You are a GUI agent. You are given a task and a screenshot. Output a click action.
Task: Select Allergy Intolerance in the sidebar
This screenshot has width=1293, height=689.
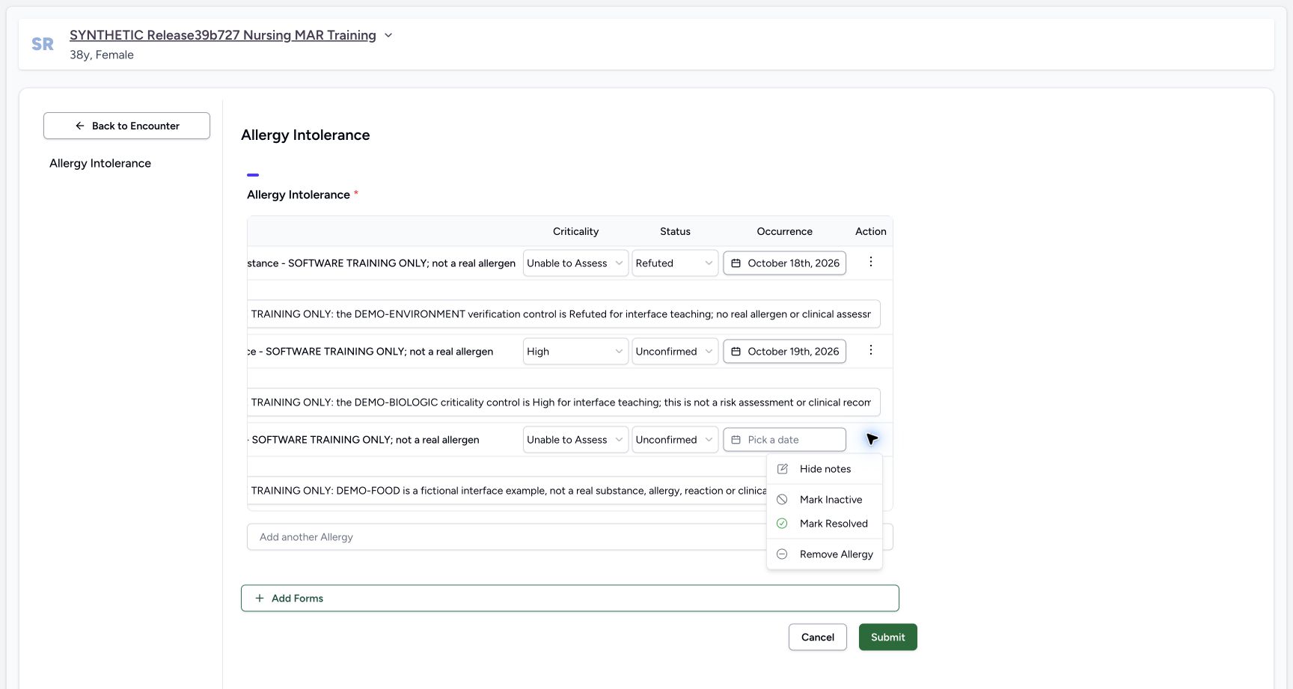(x=100, y=163)
